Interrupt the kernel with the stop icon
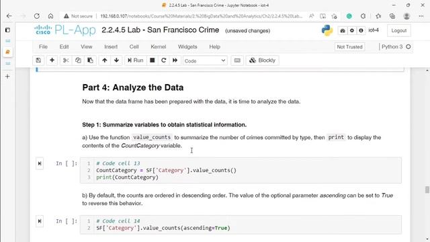The height and width of the screenshot is (242, 430). [153, 61]
